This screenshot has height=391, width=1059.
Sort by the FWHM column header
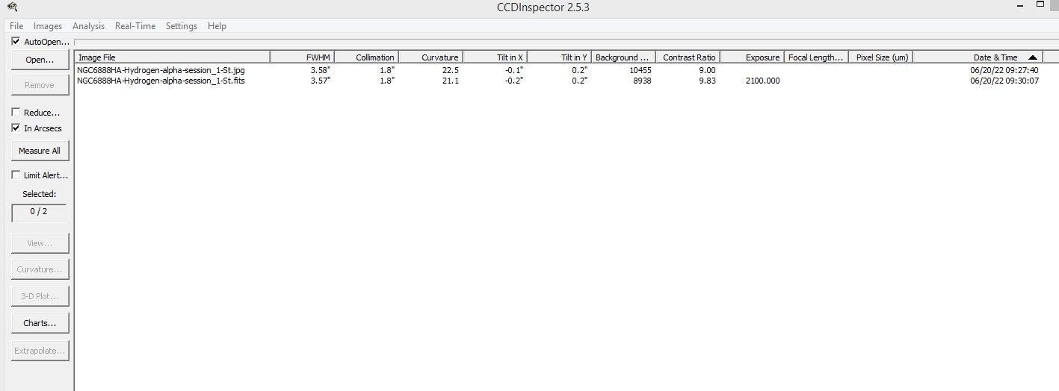(x=302, y=57)
